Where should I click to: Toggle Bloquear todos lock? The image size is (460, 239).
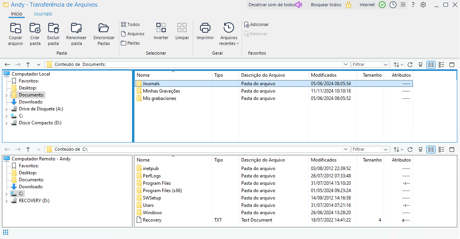coord(348,5)
